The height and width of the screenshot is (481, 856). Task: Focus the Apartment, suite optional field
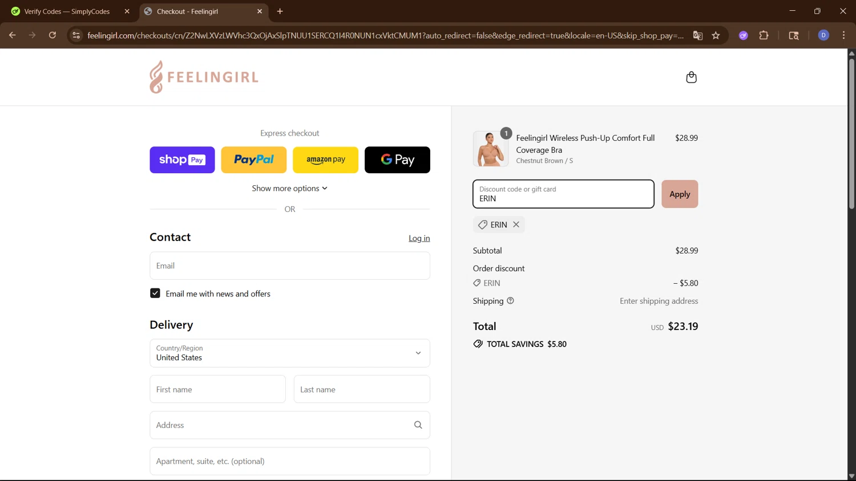[290, 461]
